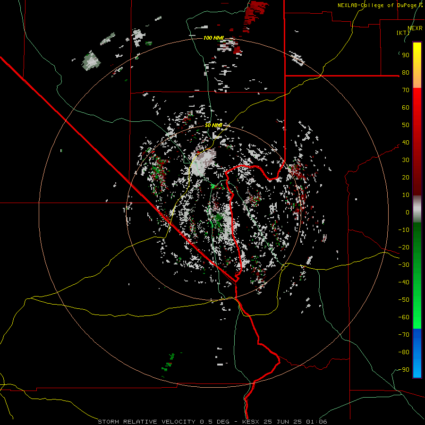
Task: Click the "-20" value on velocity scale
Action: click(x=404, y=247)
